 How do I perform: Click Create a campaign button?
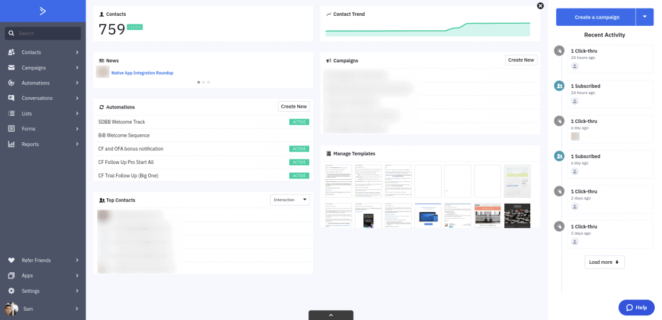point(596,17)
